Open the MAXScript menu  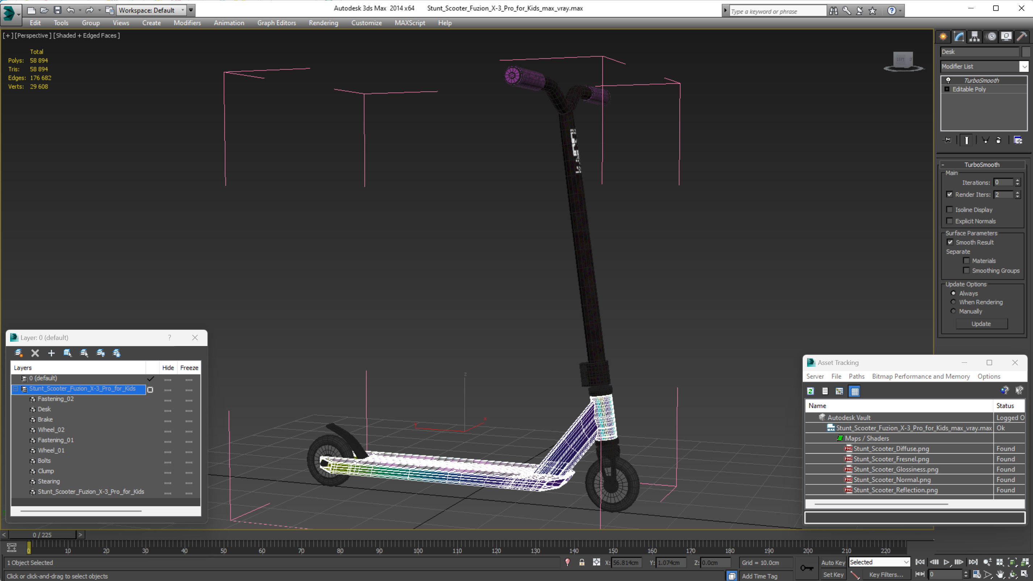(410, 23)
